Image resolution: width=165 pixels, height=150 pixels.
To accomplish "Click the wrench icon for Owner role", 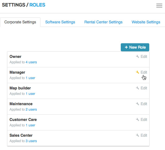I will [x=138, y=57].
